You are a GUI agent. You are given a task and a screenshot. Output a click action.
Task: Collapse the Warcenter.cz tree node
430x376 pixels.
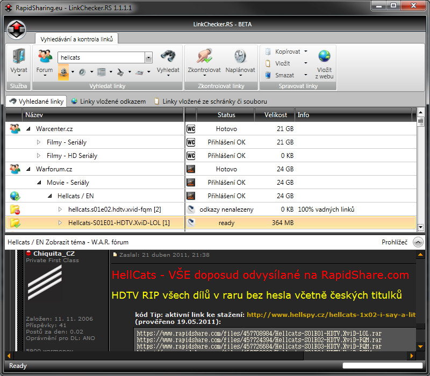pos(28,128)
